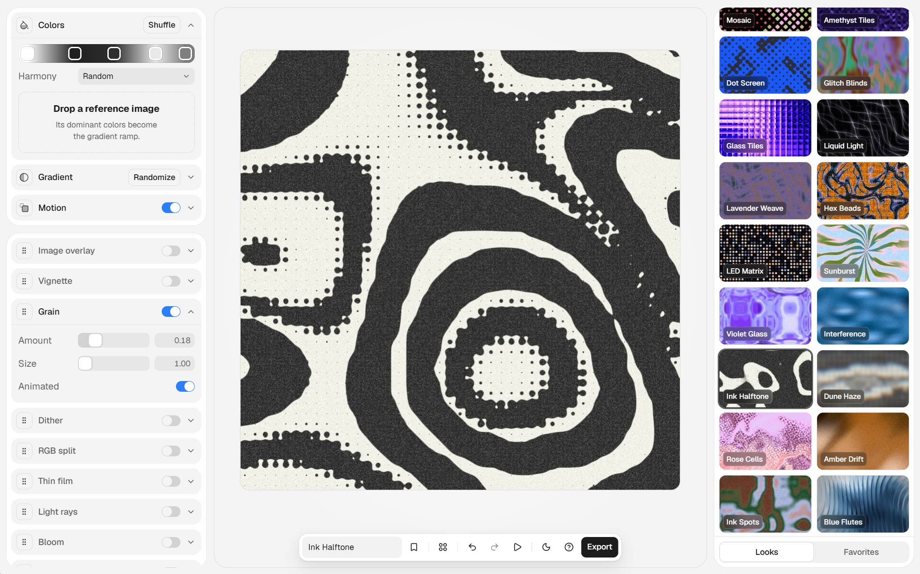Viewport: 920px width, 574px height.
Task: Select the Hex Beads look thumbnail
Action: point(863,191)
